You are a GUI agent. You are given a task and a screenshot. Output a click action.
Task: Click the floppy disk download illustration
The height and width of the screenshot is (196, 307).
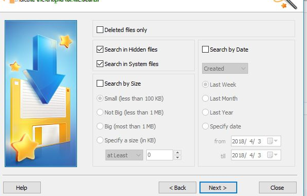click(x=41, y=93)
